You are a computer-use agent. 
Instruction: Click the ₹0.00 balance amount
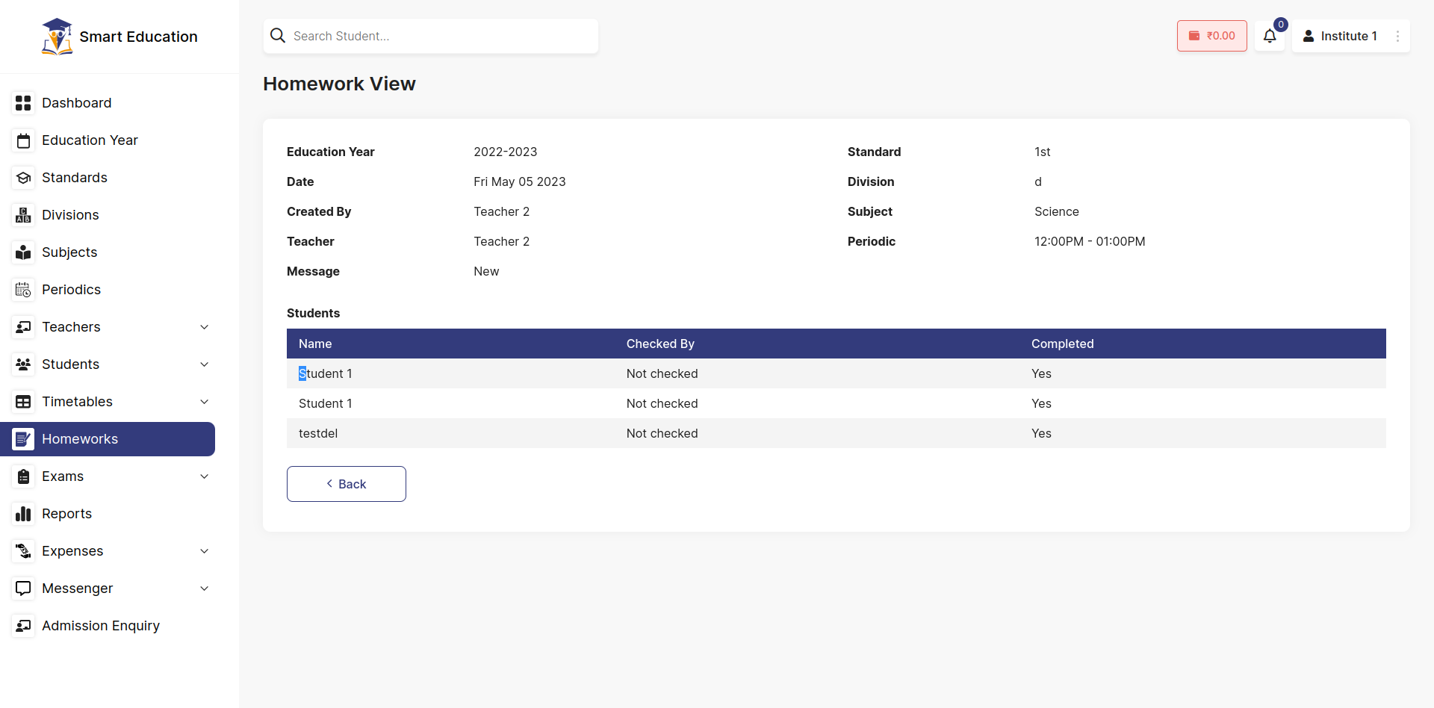[1221, 36]
